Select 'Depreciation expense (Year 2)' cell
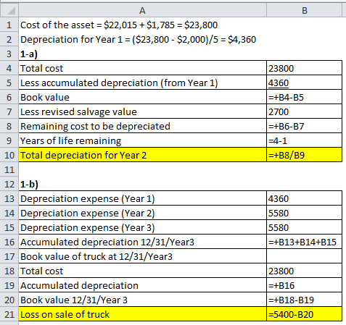Viewport: 346px width, 325px height. (x=142, y=213)
